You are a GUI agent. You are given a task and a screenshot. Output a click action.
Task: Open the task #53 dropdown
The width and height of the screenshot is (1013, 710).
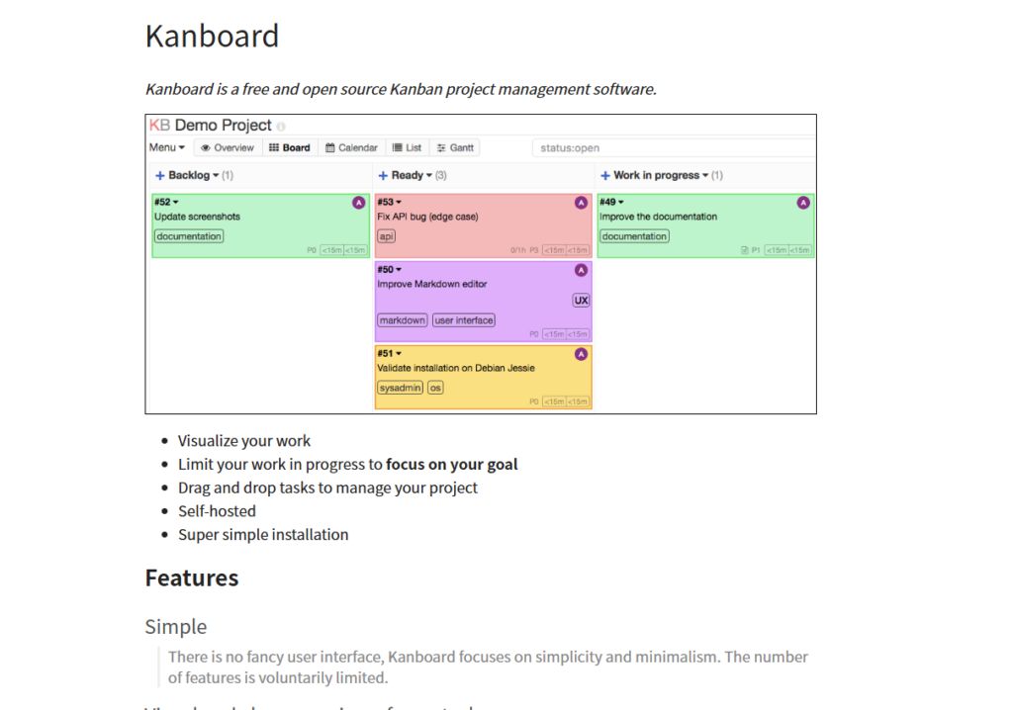point(398,203)
